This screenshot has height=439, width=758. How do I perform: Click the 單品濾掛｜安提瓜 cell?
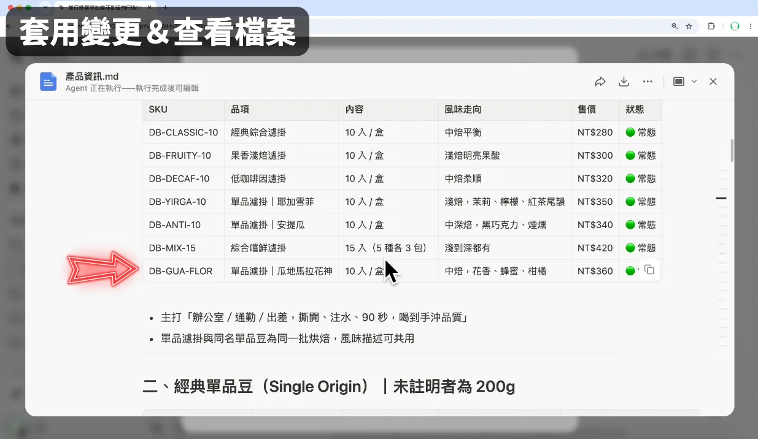pos(282,225)
